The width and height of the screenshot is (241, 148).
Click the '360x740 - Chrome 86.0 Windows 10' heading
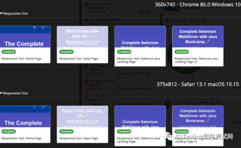click(198, 5)
